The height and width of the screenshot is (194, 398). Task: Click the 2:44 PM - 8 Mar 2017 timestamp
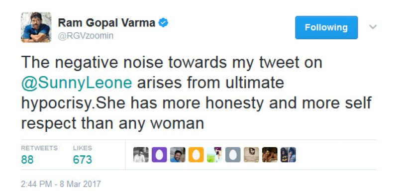[x=61, y=184]
